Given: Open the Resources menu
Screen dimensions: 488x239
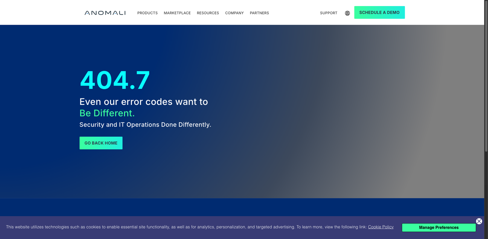Looking at the screenshot, I should pyautogui.click(x=208, y=13).
